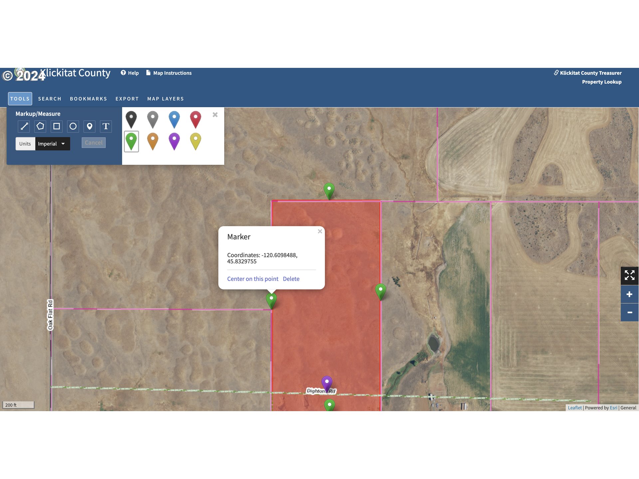Viewport: 639px width, 479px height.
Task: Select the circle draw tool
Action: coord(73,126)
